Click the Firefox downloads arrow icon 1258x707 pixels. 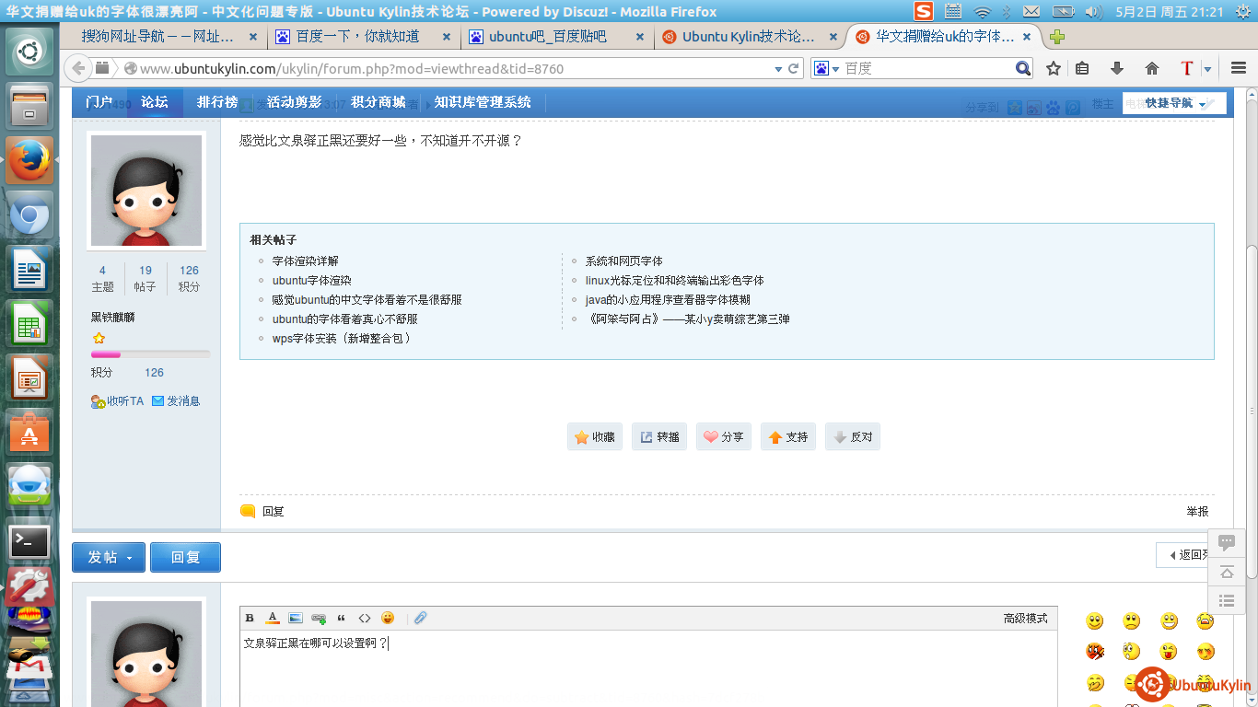coord(1117,69)
